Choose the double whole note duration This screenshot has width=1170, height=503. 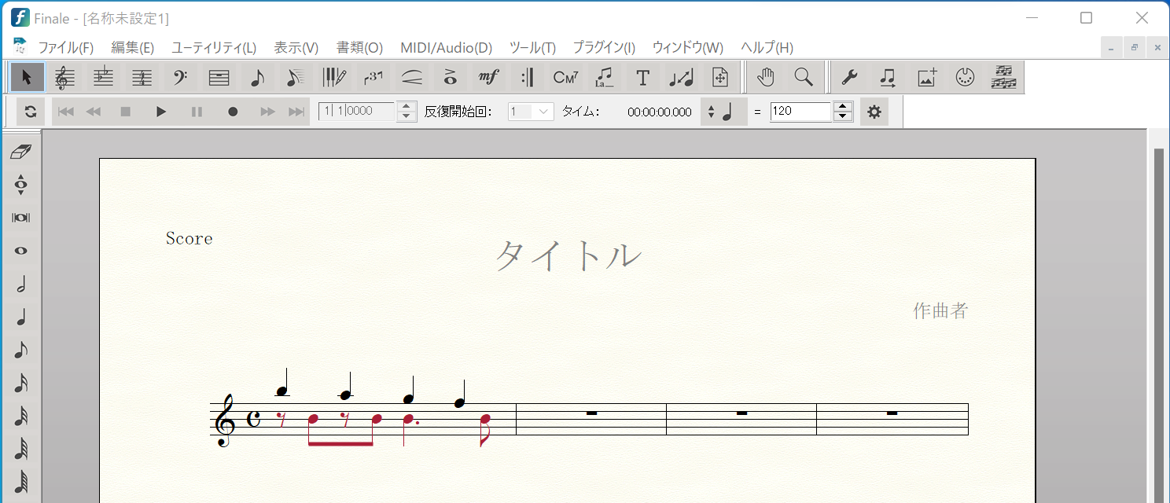(21, 218)
